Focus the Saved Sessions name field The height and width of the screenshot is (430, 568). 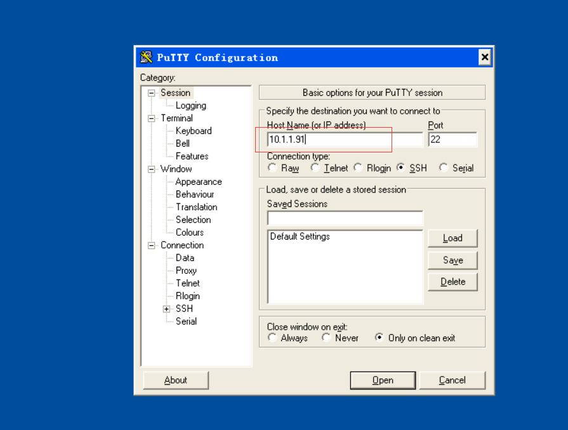(x=345, y=218)
